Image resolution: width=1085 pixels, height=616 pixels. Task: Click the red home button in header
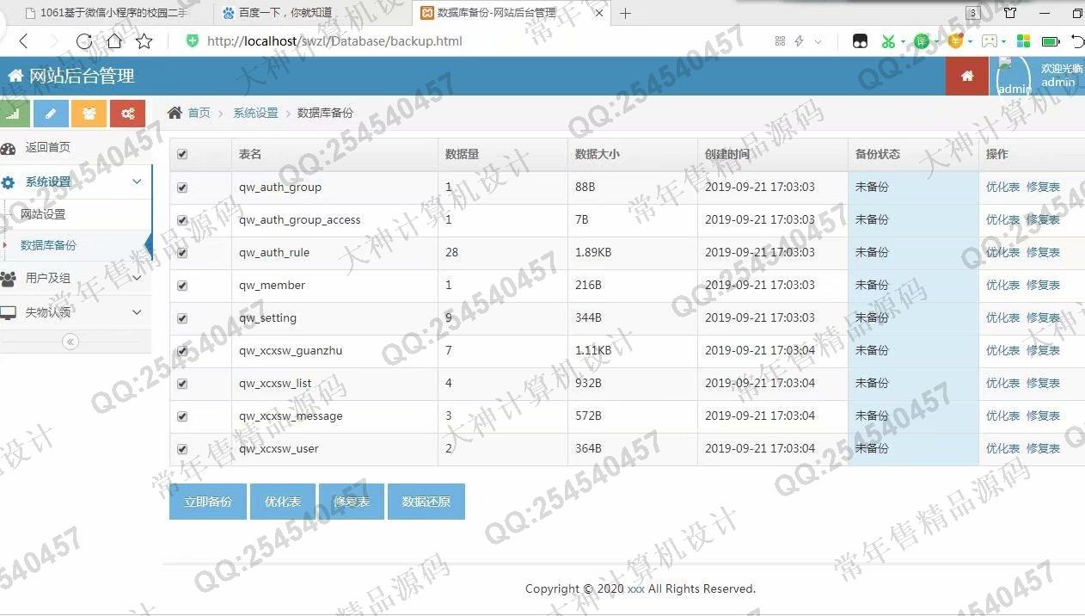click(967, 76)
